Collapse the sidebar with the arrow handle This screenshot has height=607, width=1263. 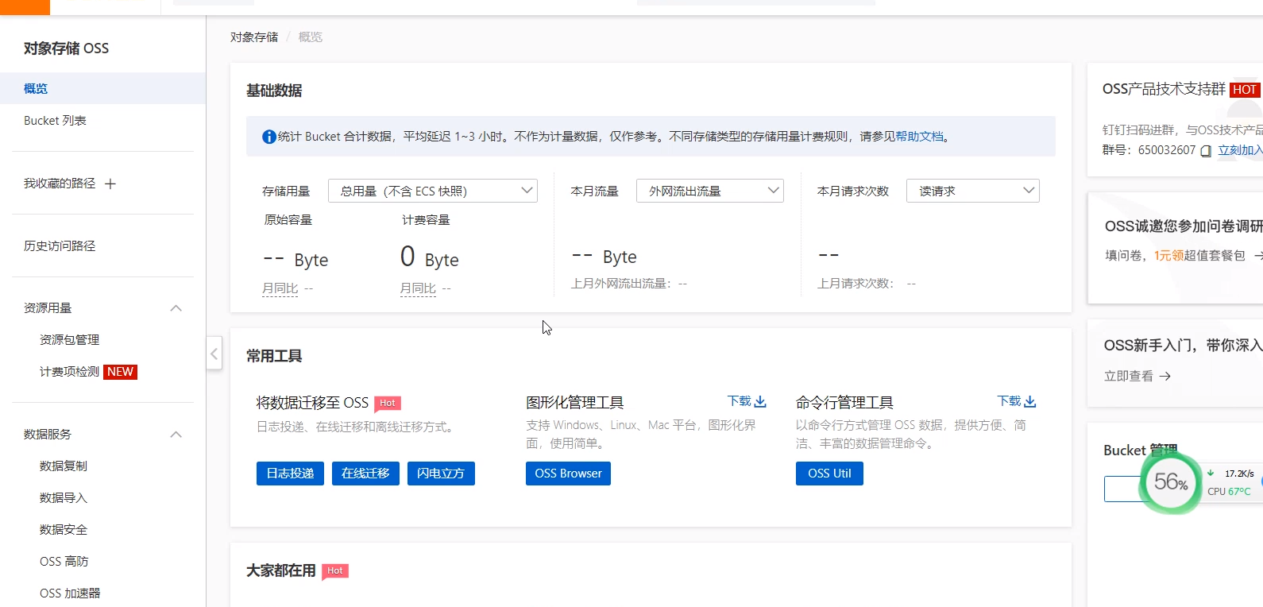point(214,354)
